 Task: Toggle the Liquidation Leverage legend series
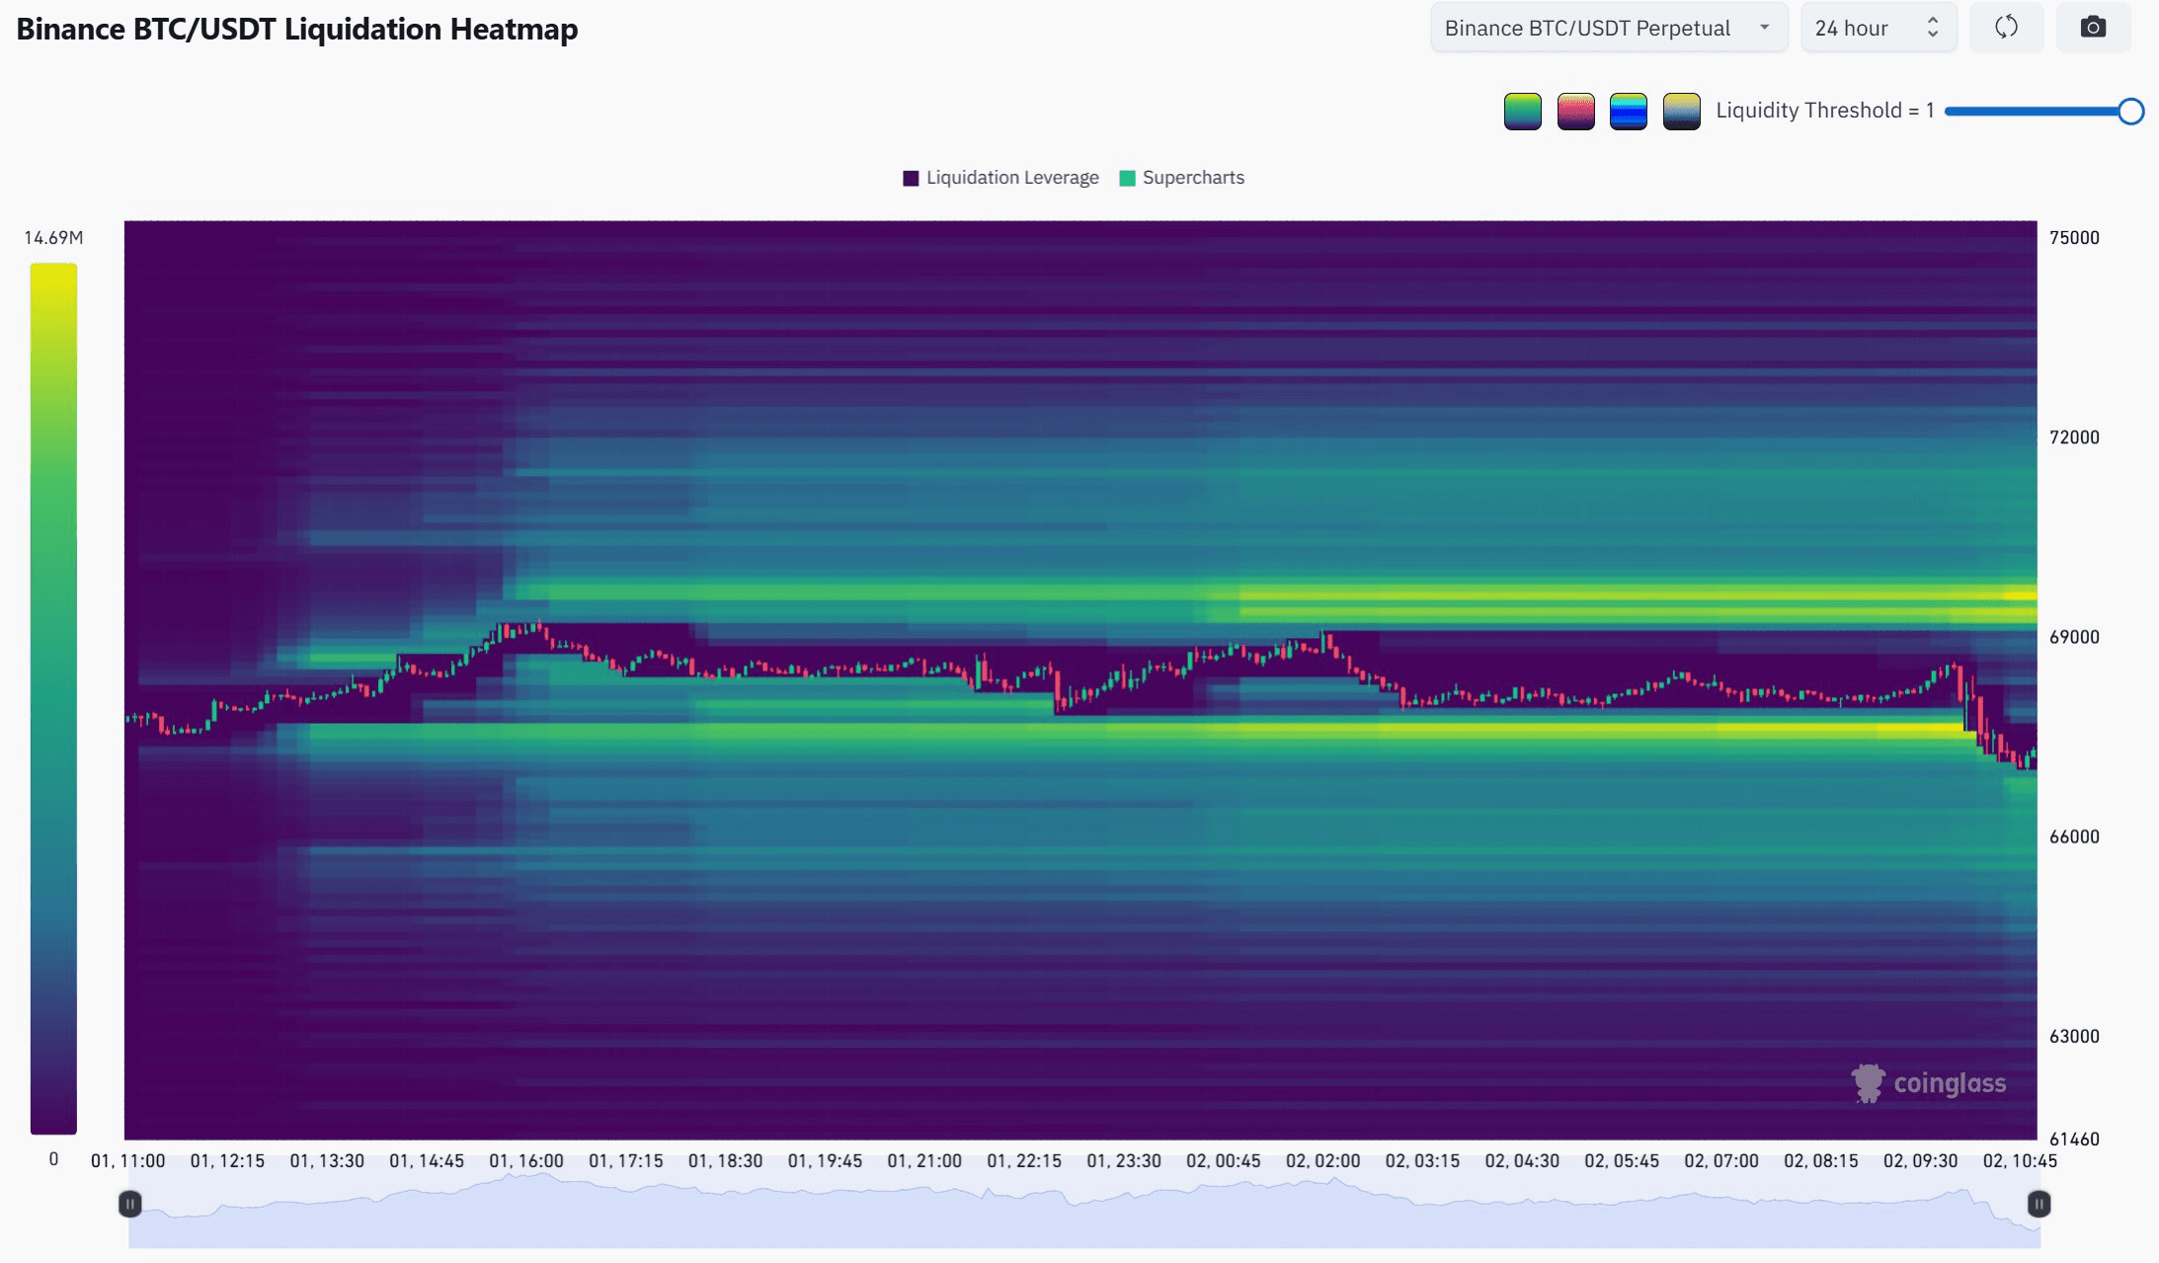click(x=1011, y=178)
